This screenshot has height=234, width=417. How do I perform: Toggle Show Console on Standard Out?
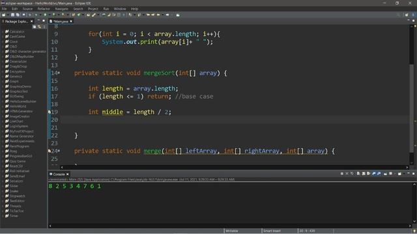(x=374, y=174)
